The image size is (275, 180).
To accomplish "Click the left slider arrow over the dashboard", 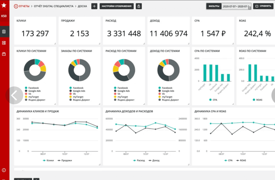I will coord(14,95).
